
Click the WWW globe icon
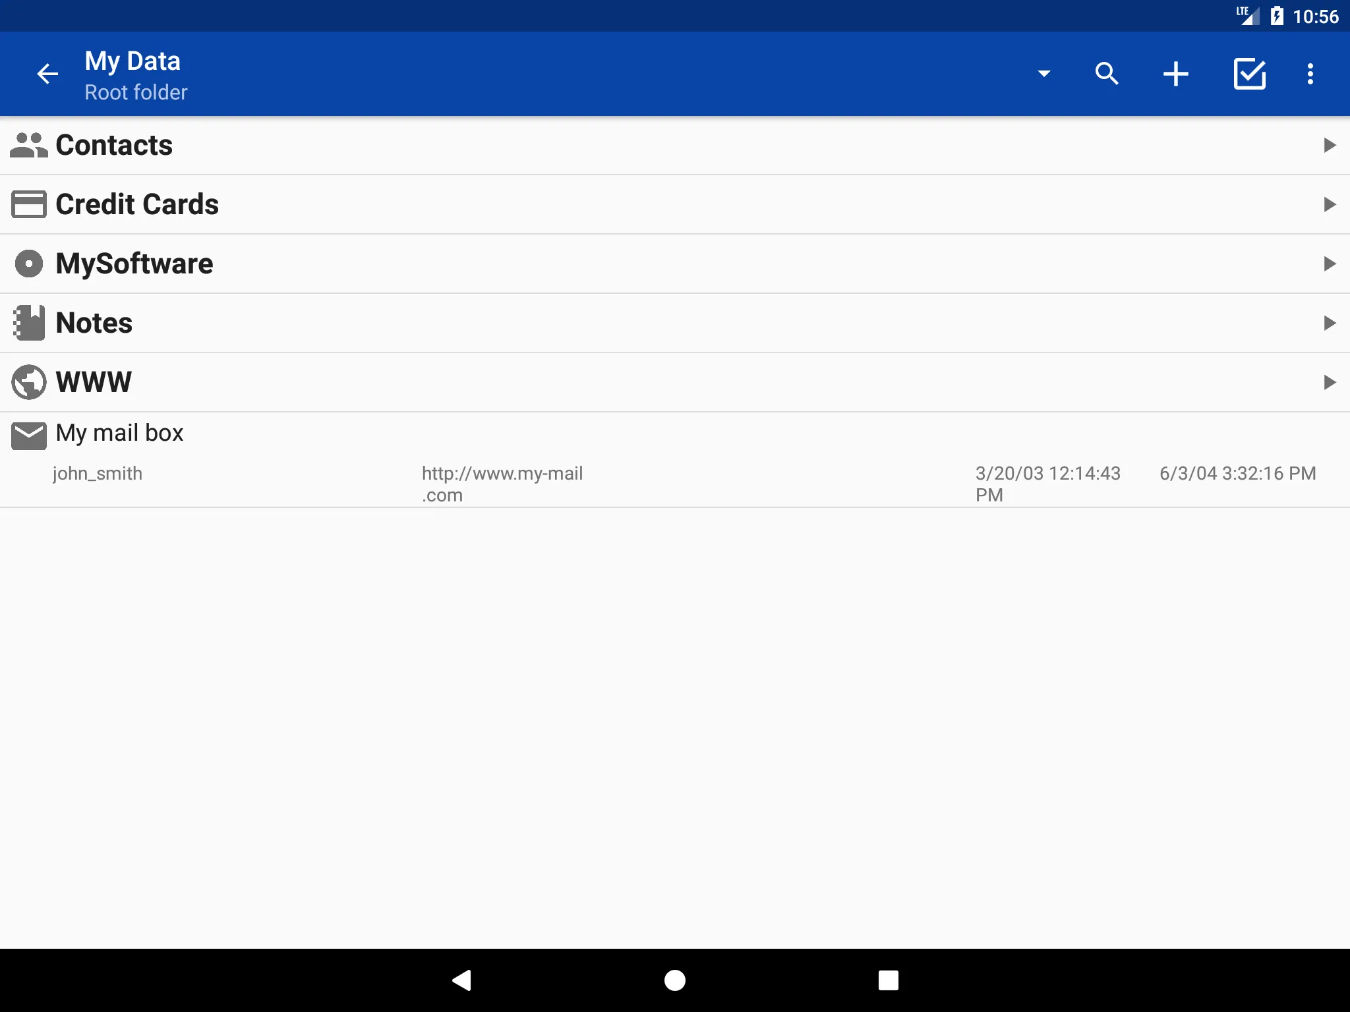[x=29, y=381]
